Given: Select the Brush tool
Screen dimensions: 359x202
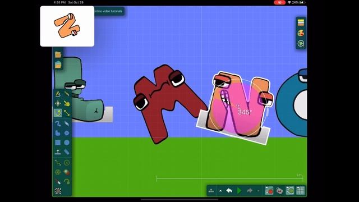Looking at the screenshot, I should coord(67,94).
